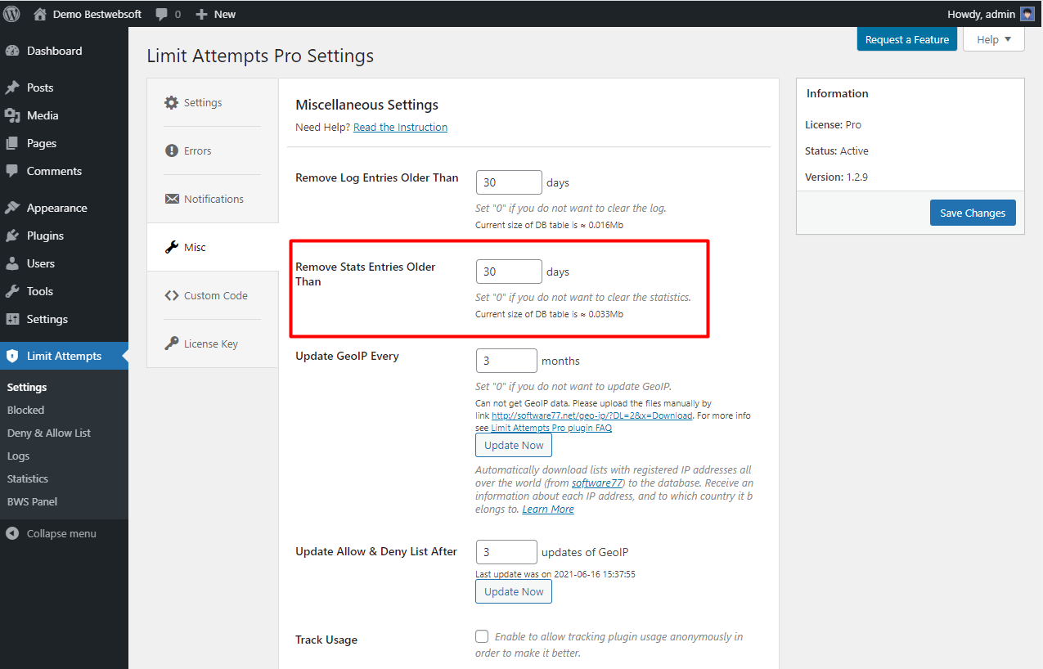Click the Comments bubble icon in sidebar
This screenshot has width=1043, height=669.
click(x=12, y=171)
